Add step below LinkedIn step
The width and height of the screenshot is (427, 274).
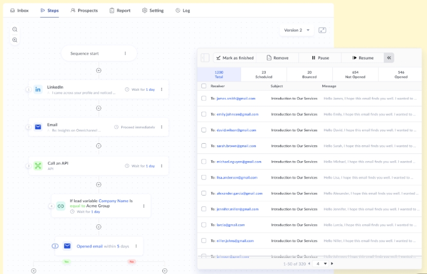click(99, 108)
